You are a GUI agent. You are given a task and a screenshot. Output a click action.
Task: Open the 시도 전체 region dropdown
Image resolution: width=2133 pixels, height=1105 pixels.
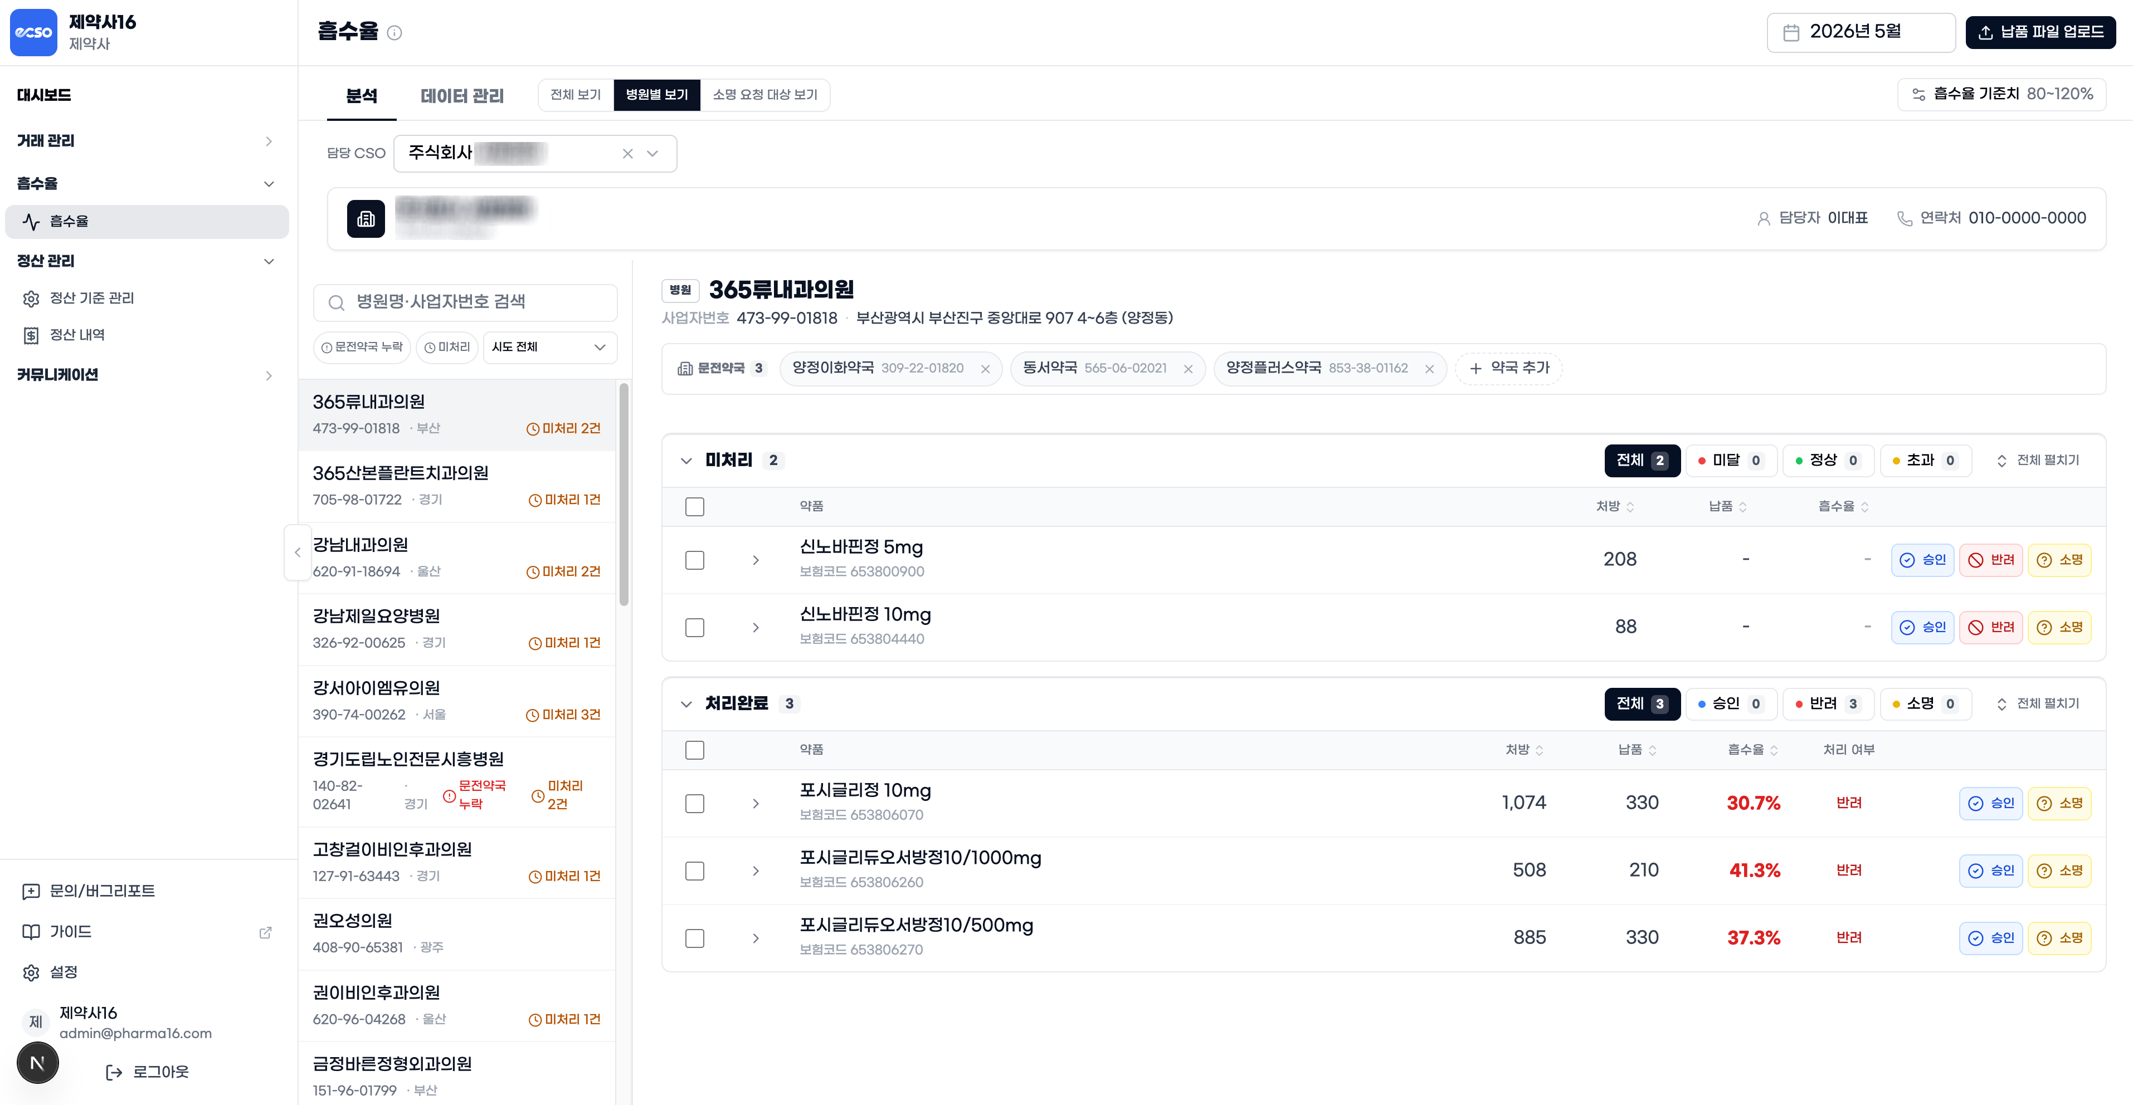click(550, 348)
